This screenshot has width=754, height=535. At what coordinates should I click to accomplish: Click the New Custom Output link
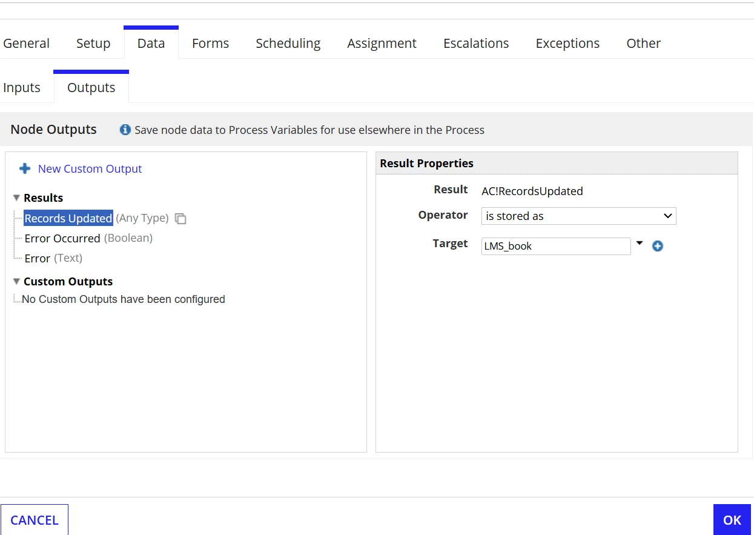tap(90, 168)
